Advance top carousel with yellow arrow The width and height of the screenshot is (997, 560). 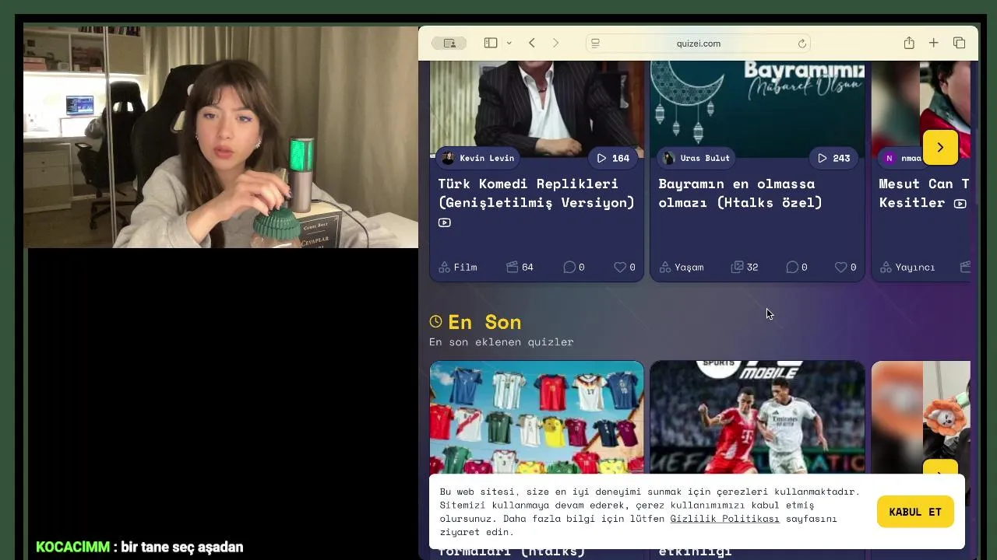[x=940, y=148]
